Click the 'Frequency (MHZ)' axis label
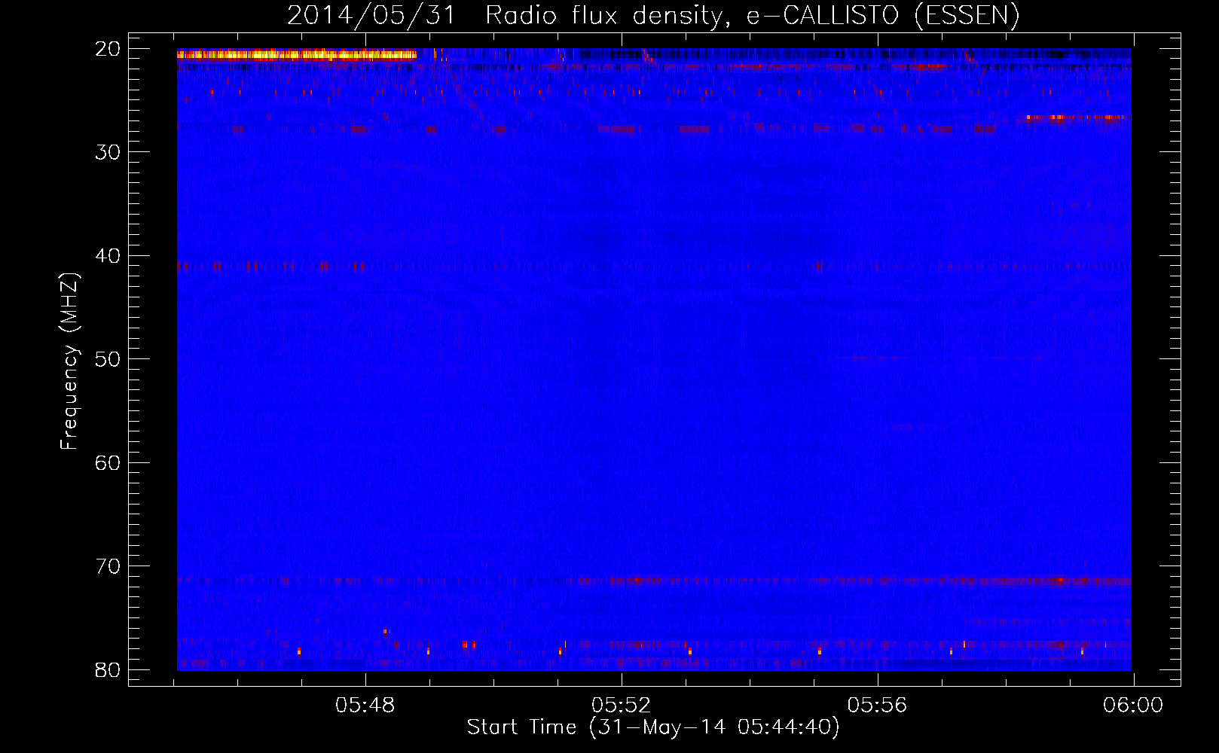 (x=69, y=361)
